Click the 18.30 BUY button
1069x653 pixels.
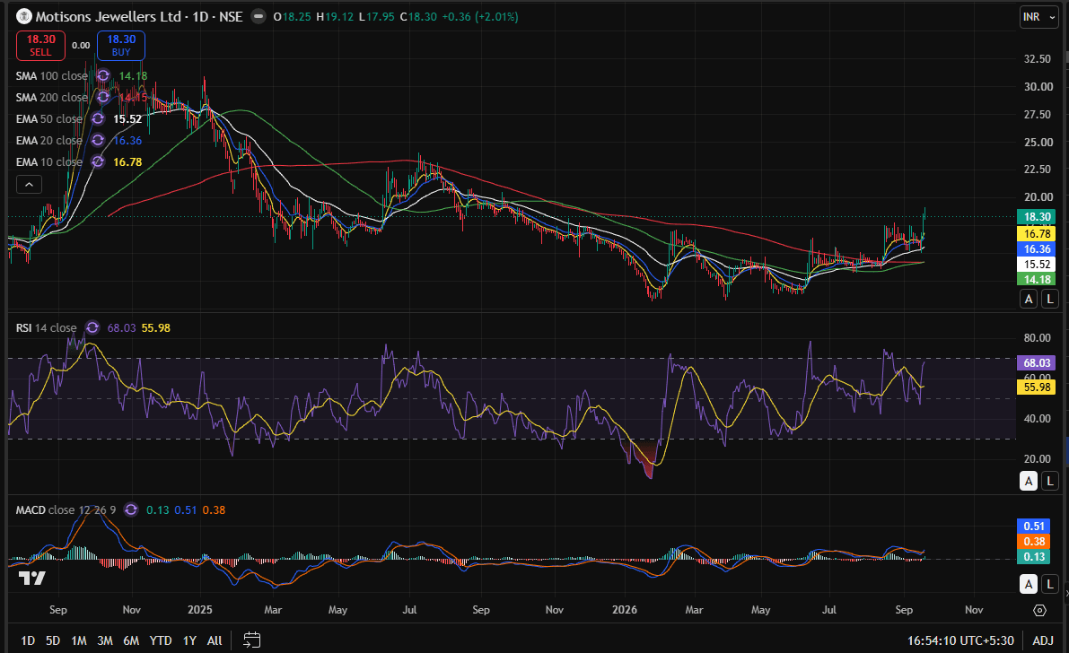coord(120,46)
